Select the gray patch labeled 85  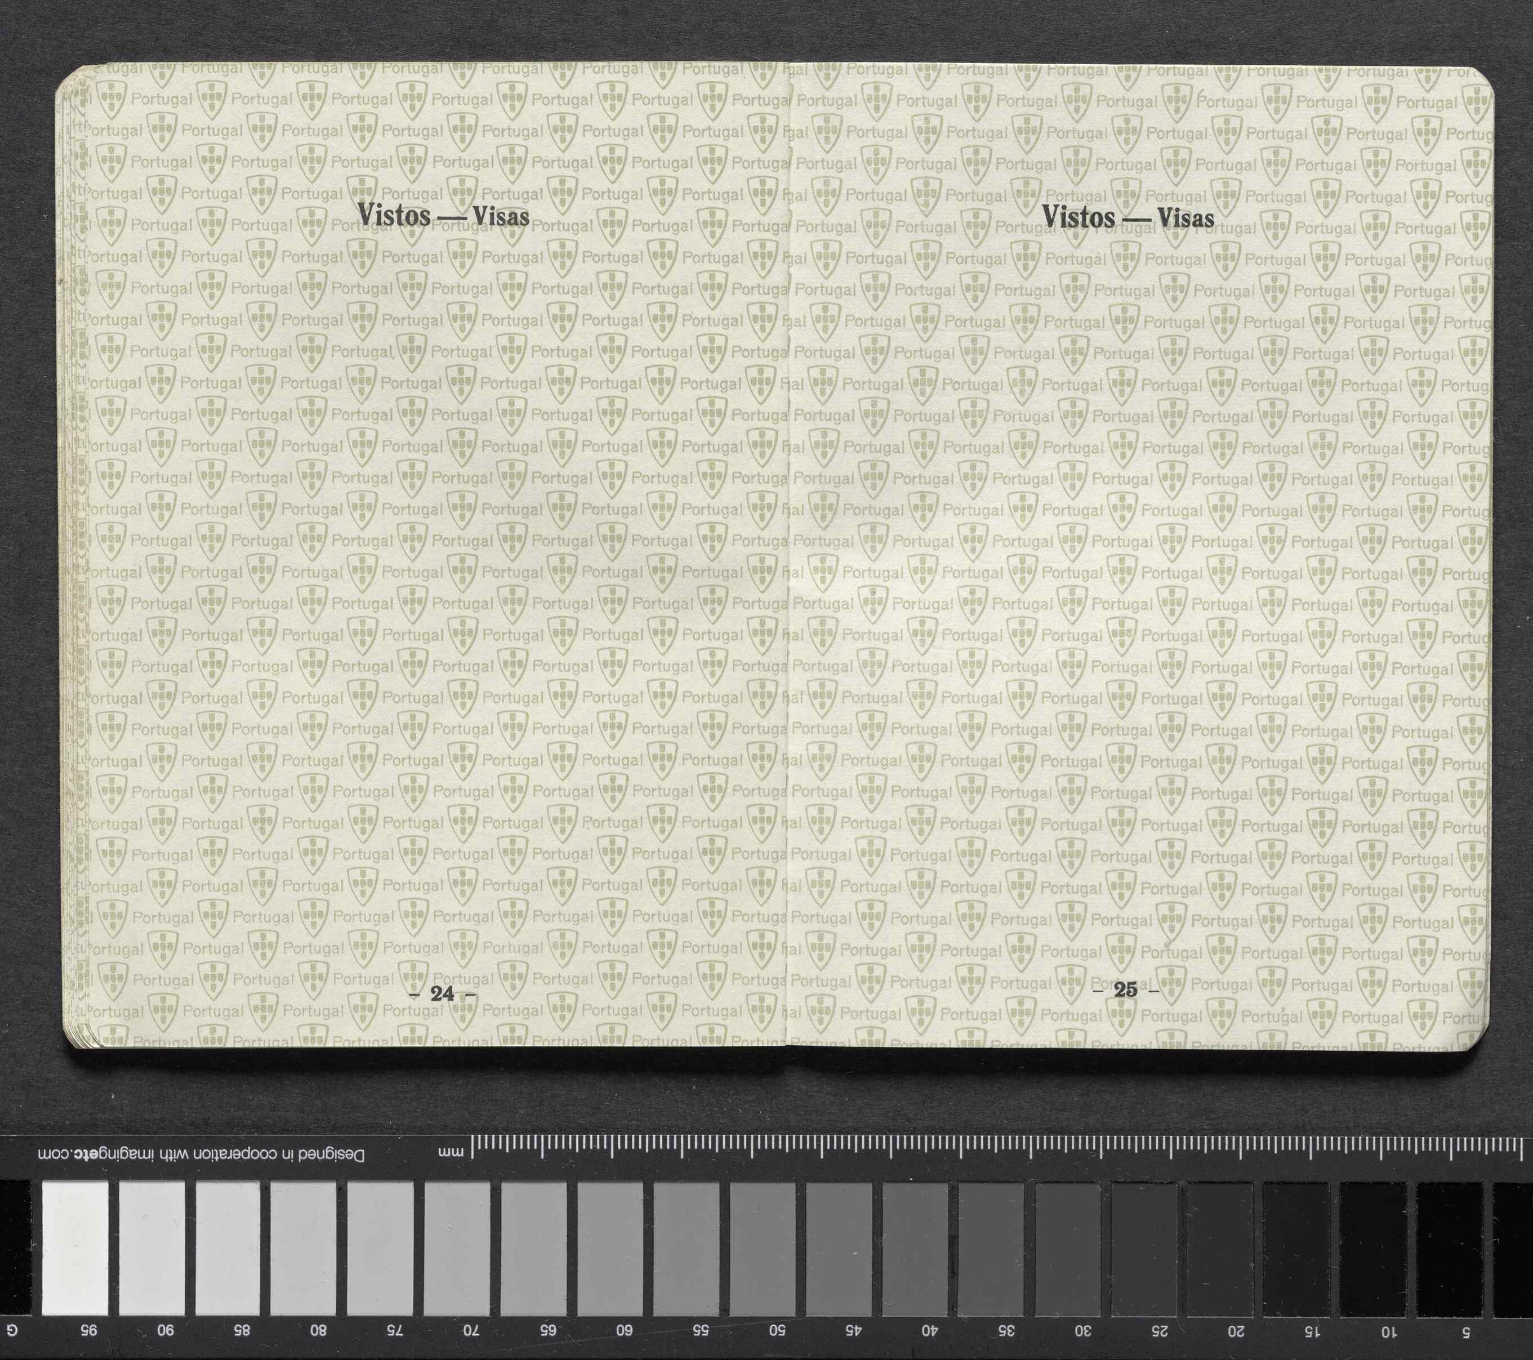pos(228,1248)
